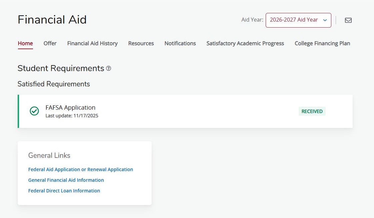View the Notifications tab
Viewport: 374px width, 218px height.
[180, 44]
